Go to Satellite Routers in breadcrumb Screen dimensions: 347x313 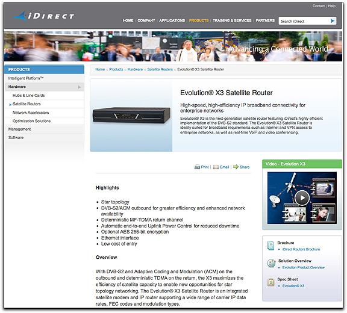click(160, 69)
